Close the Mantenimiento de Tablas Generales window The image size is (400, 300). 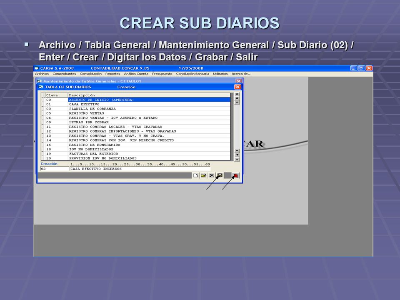coord(238,81)
